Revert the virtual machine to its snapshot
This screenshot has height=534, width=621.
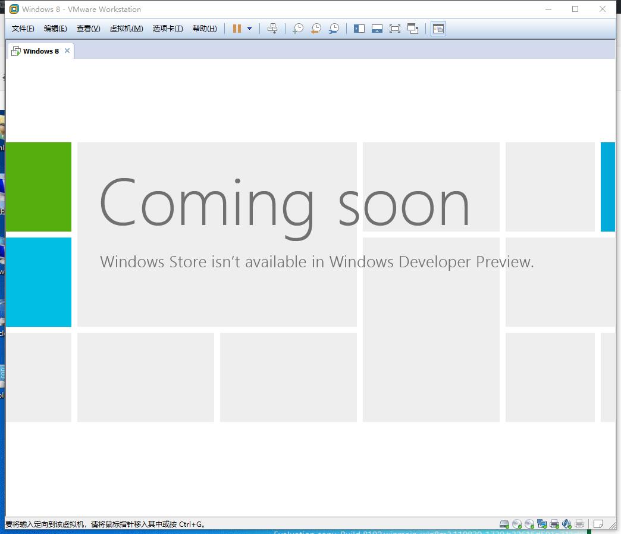point(316,29)
